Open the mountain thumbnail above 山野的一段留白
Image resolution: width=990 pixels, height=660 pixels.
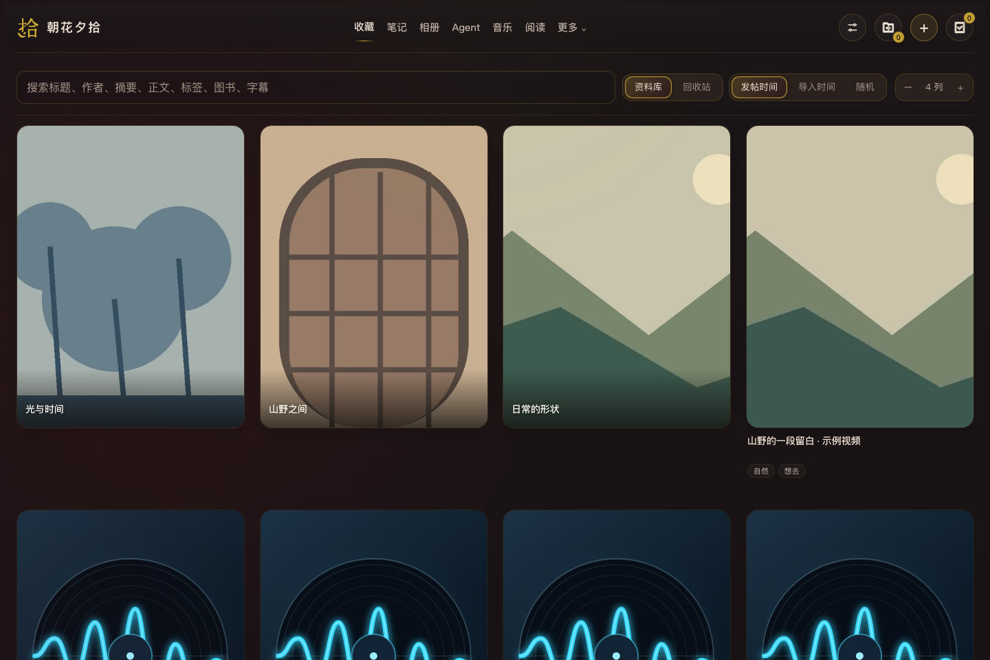[x=860, y=276]
